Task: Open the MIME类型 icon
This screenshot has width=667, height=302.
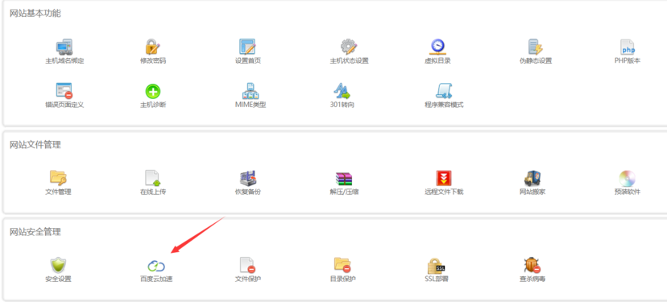Action: click(x=251, y=91)
